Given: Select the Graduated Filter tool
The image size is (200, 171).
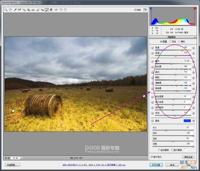Looking at the screenshot, I should [x=51, y=10].
